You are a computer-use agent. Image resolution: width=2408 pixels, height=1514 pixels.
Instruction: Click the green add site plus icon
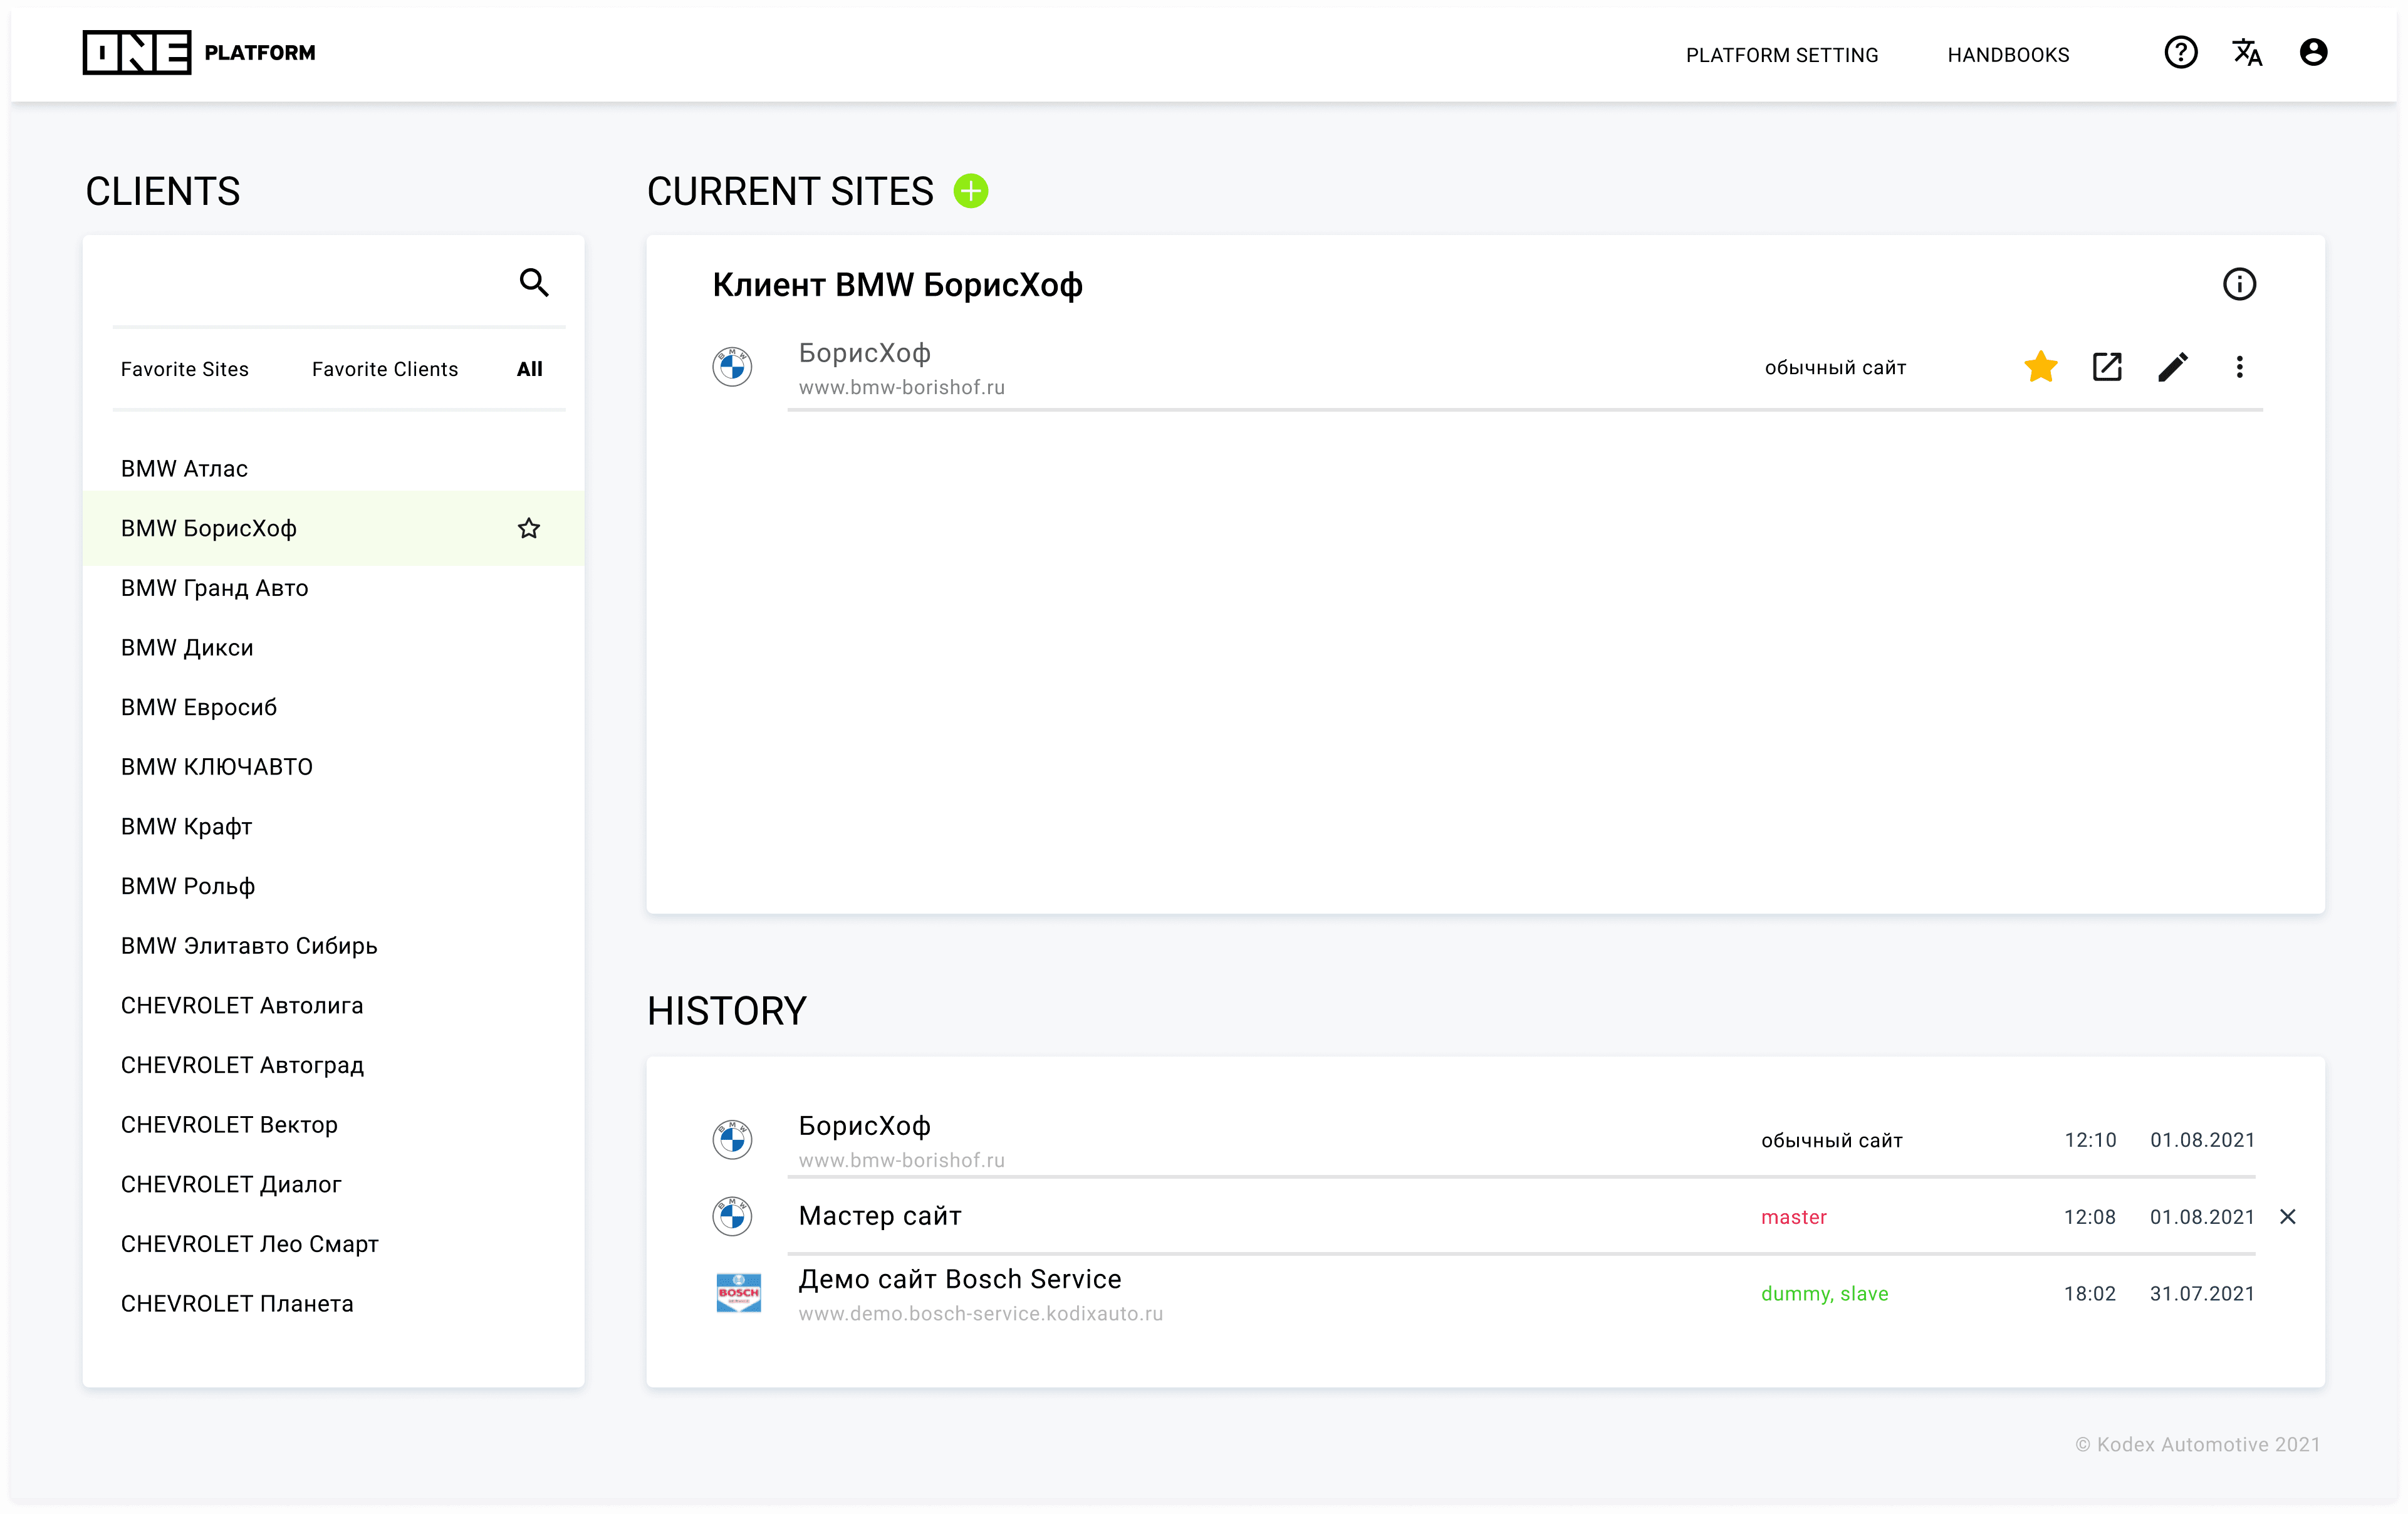point(970,191)
